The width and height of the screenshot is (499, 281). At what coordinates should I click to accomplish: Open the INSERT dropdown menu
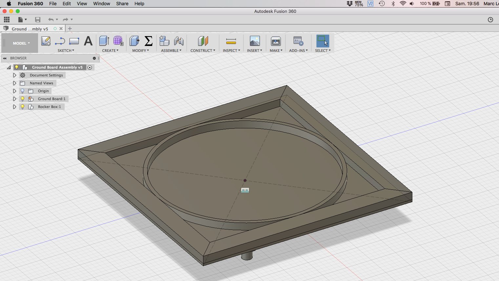tap(255, 51)
